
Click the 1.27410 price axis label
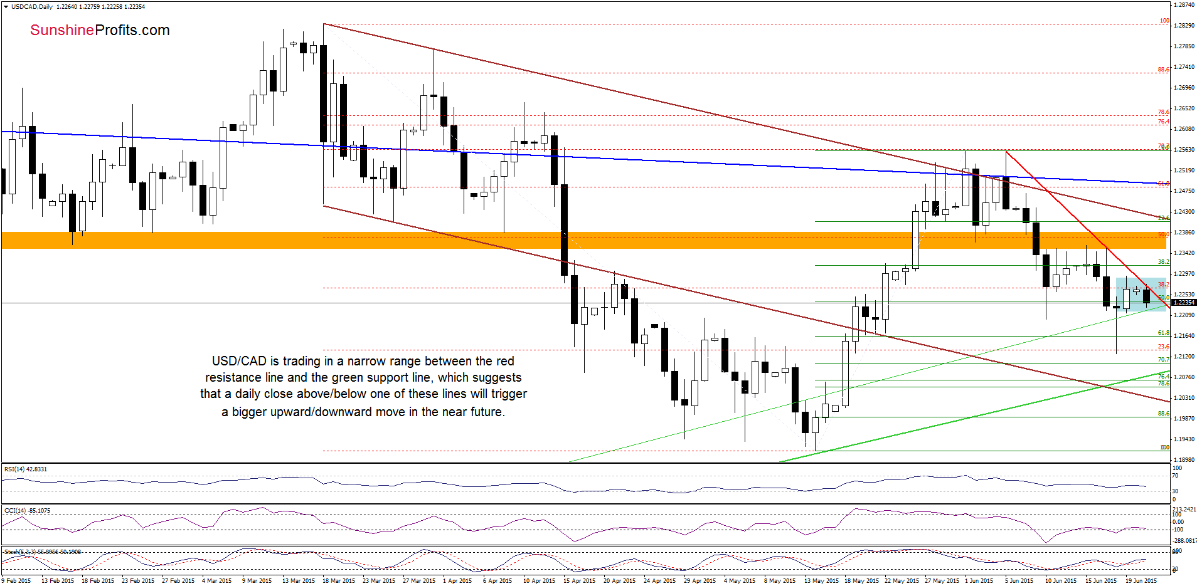[1184, 66]
